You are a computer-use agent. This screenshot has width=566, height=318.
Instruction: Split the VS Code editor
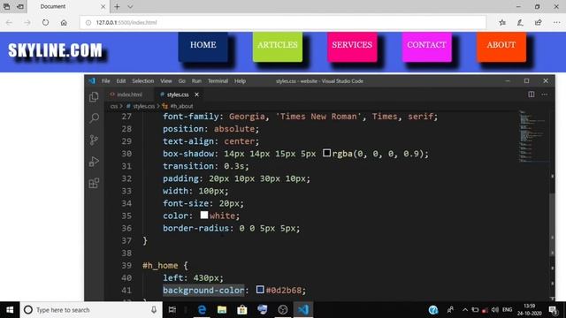click(x=532, y=95)
